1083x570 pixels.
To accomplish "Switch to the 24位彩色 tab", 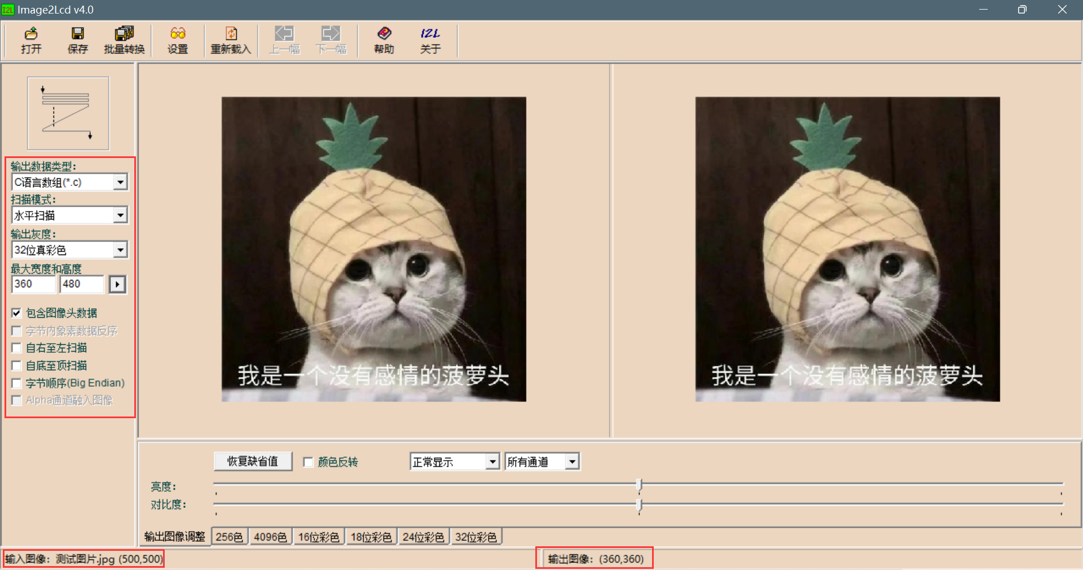I will (x=424, y=537).
